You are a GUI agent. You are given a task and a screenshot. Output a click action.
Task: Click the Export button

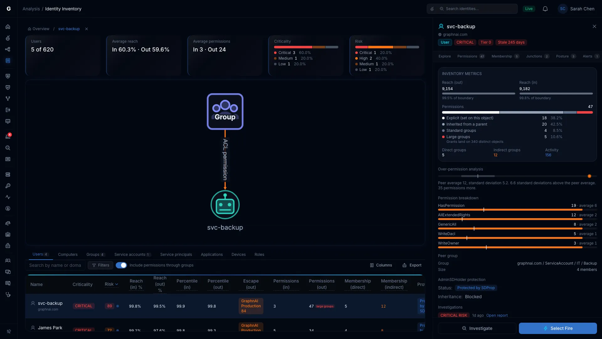pos(412,265)
